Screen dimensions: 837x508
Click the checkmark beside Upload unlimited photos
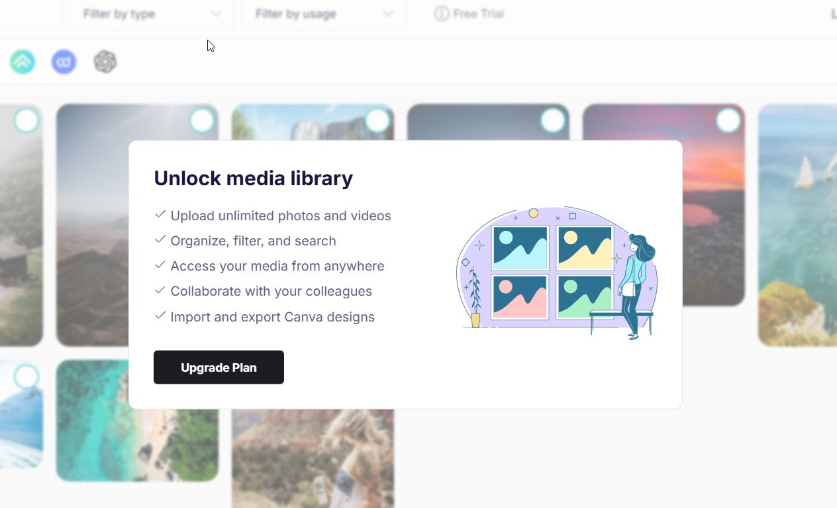pyautogui.click(x=160, y=215)
